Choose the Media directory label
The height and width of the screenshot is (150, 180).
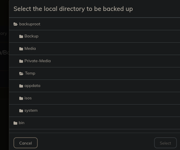[x=30, y=48]
